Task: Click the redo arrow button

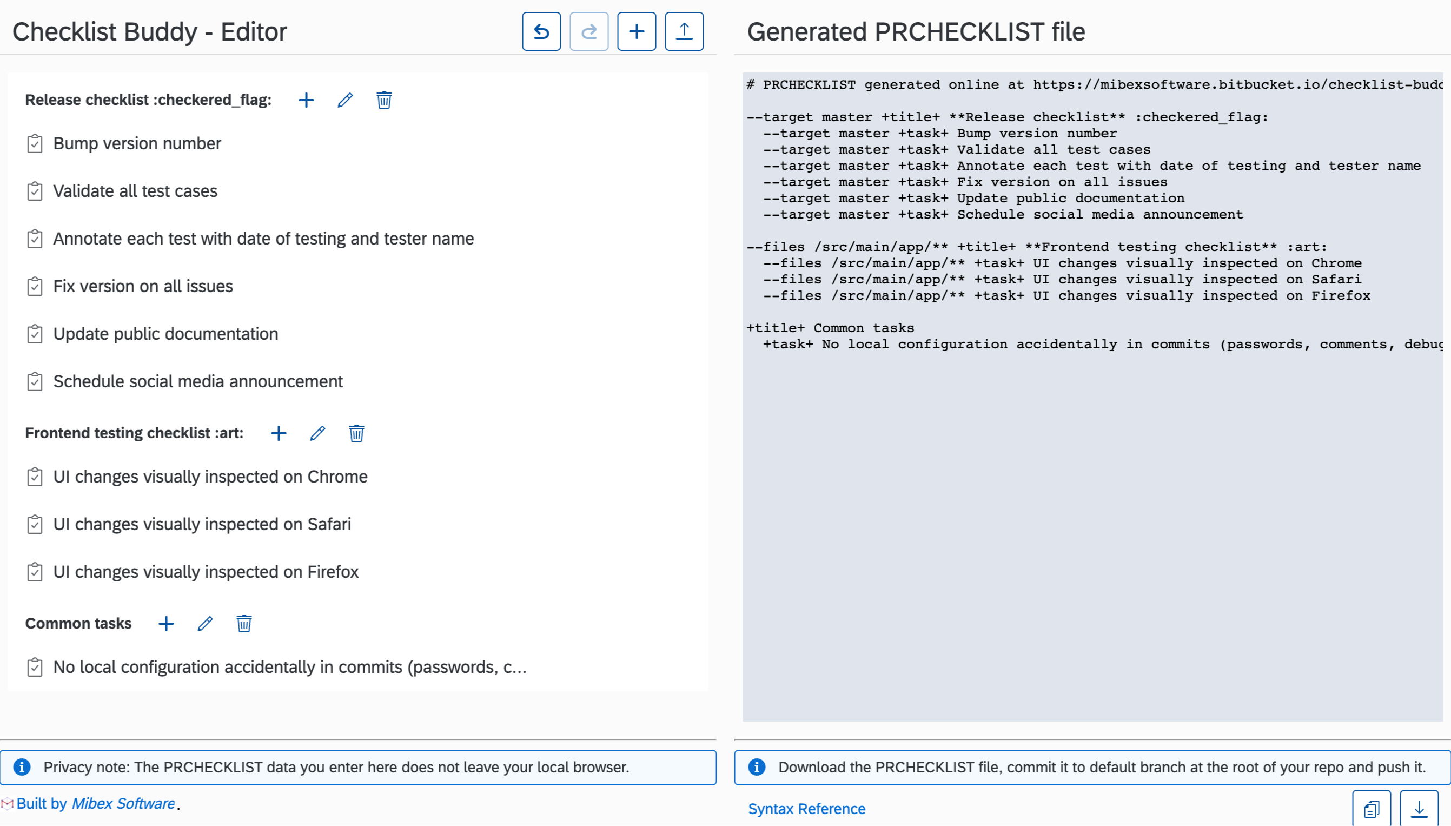Action: tap(588, 32)
